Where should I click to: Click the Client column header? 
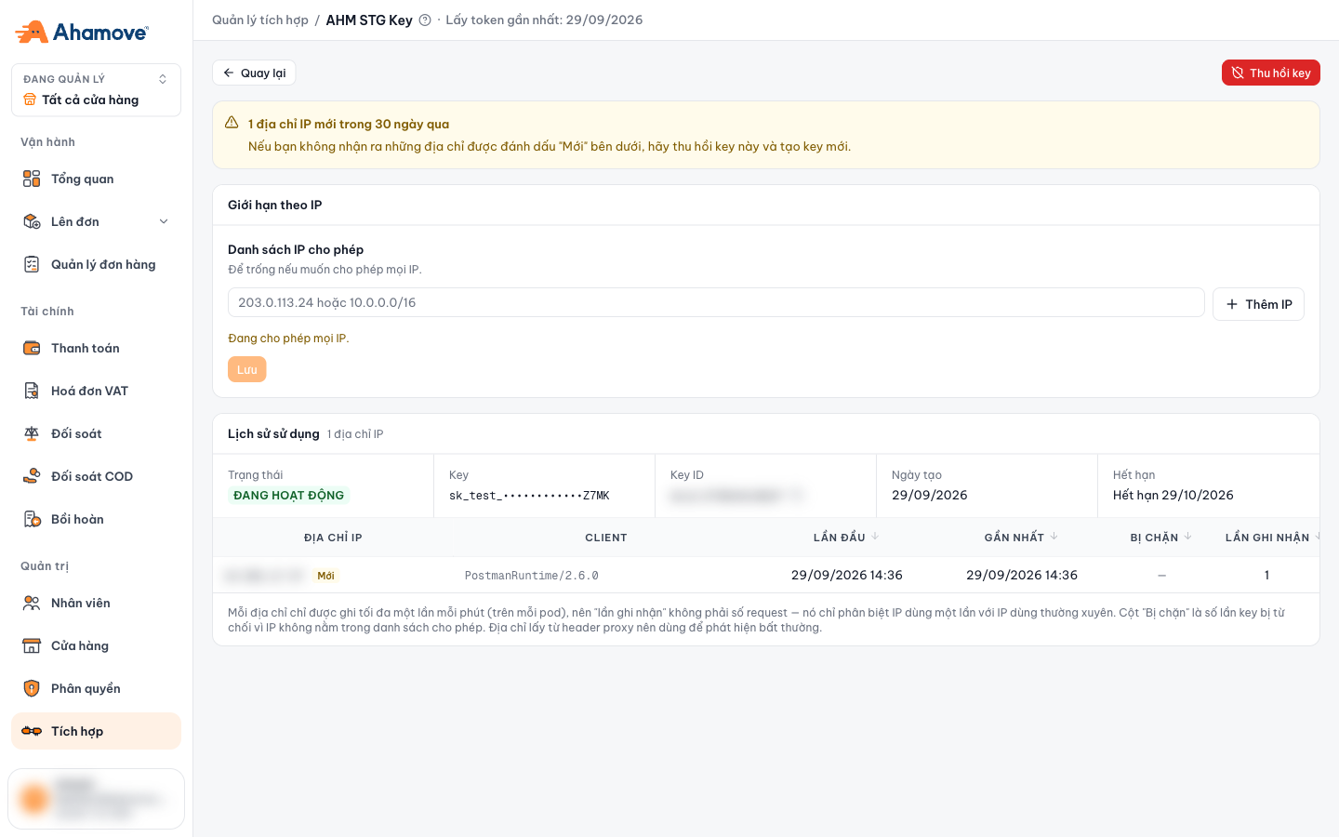[x=606, y=538]
